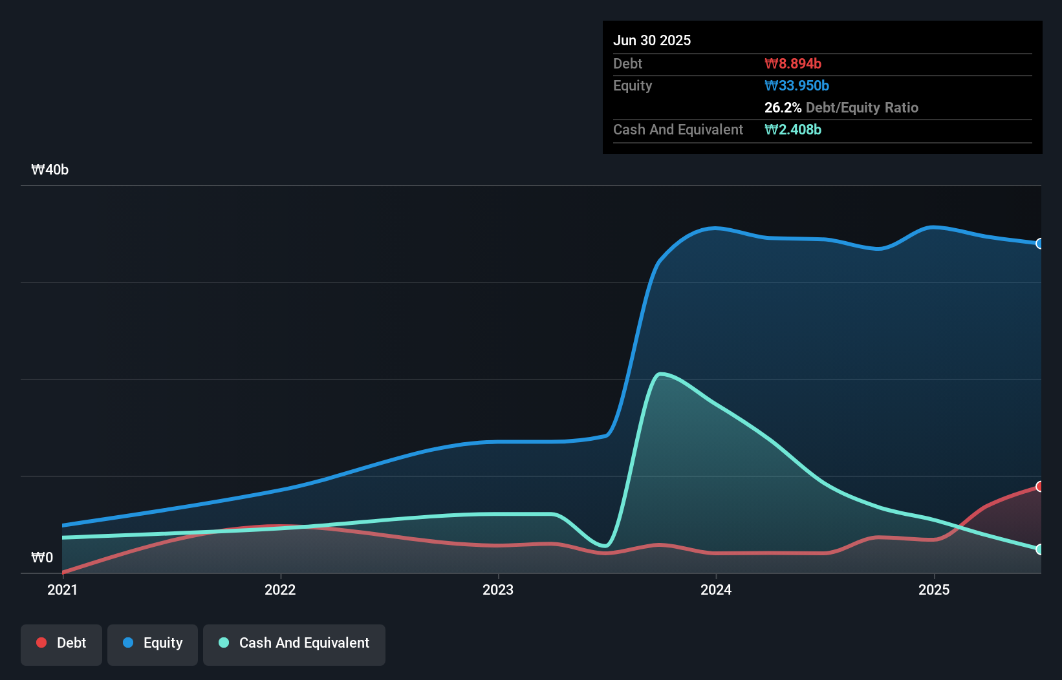The image size is (1062, 680).
Task: Select the Equity endpoint marker on the chart
Action: [1039, 243]
